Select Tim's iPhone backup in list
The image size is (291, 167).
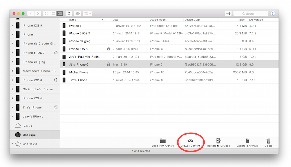click(x=169, y=80)
